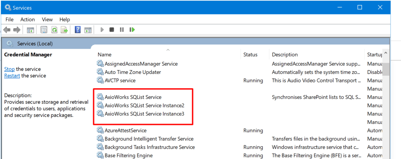Click the Restart the service link

pyautogui.click(x=12, y=76)
